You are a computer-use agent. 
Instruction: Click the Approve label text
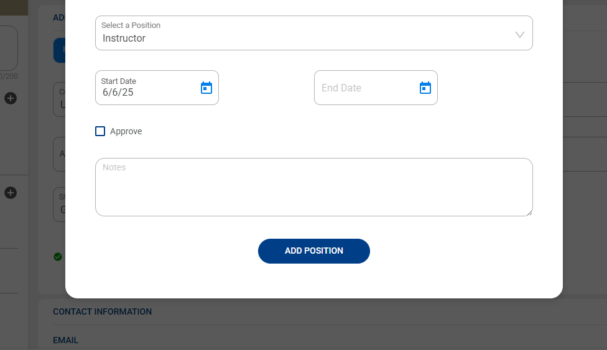[x=126, y=131]
